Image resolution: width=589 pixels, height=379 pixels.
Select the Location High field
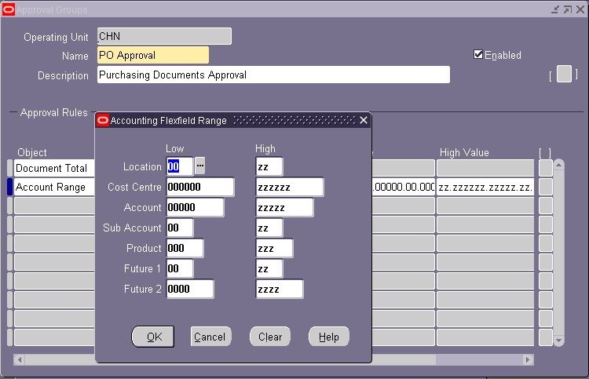coord(269,166)
